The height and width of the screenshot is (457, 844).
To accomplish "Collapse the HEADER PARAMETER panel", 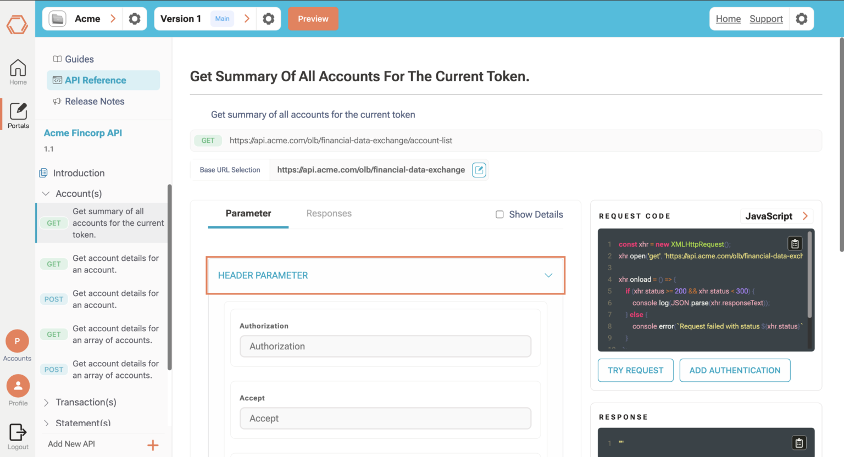I will [548, 275].
